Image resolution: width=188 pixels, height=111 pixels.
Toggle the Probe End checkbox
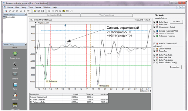(x=154, y=51)
